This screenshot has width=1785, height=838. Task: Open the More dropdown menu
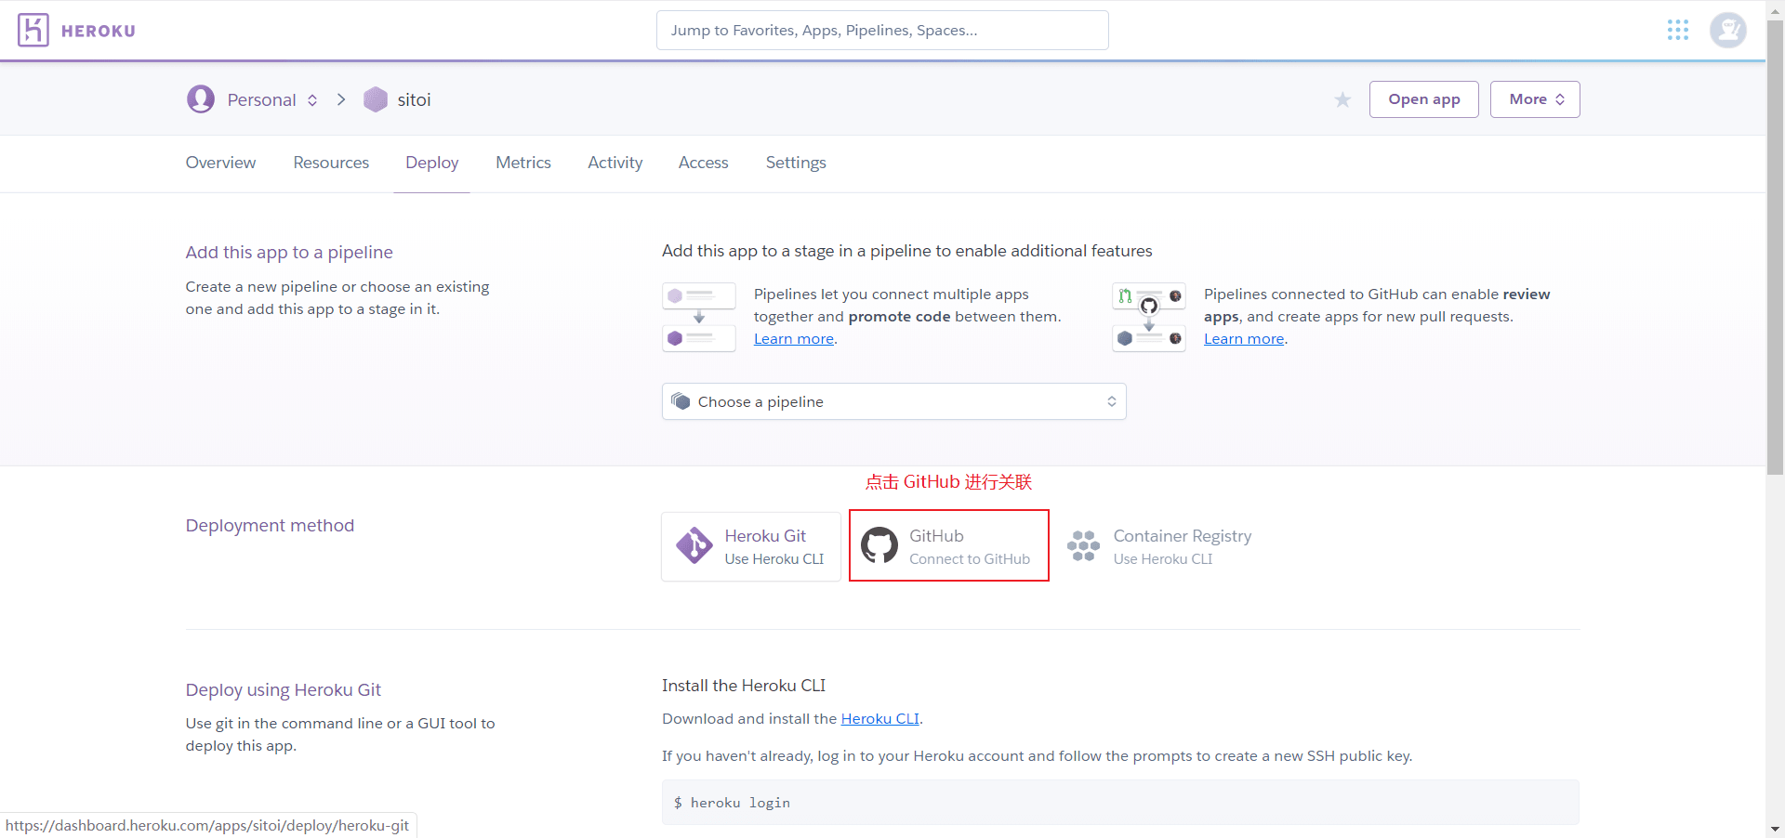1534,99
